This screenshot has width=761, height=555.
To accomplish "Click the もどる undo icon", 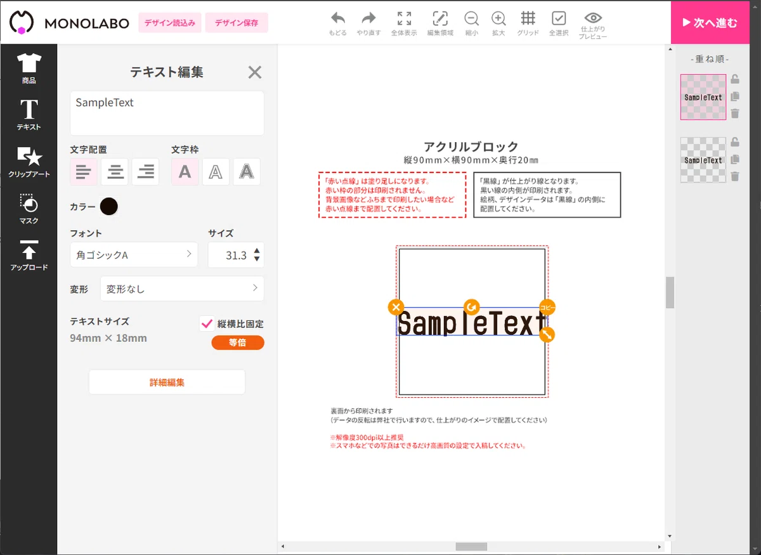I will [x=338, y=22].
